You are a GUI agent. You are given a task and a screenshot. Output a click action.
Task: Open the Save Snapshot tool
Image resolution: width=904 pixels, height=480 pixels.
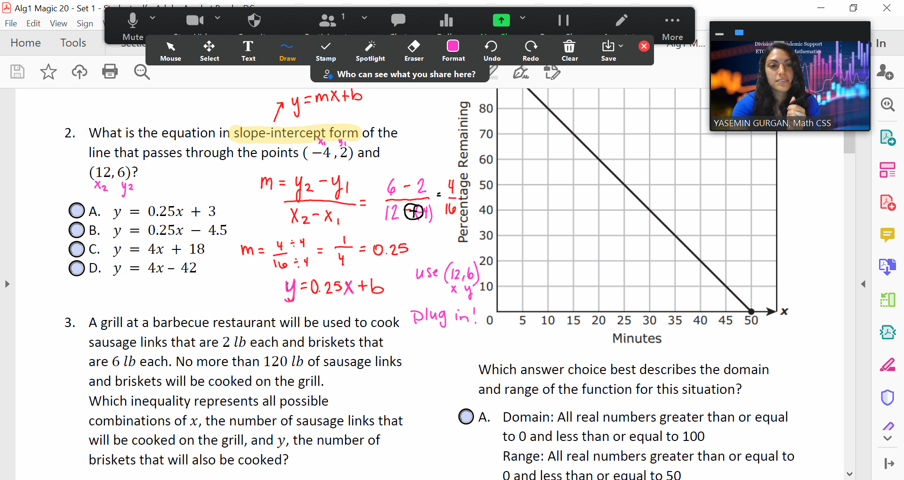click(608, 50)
